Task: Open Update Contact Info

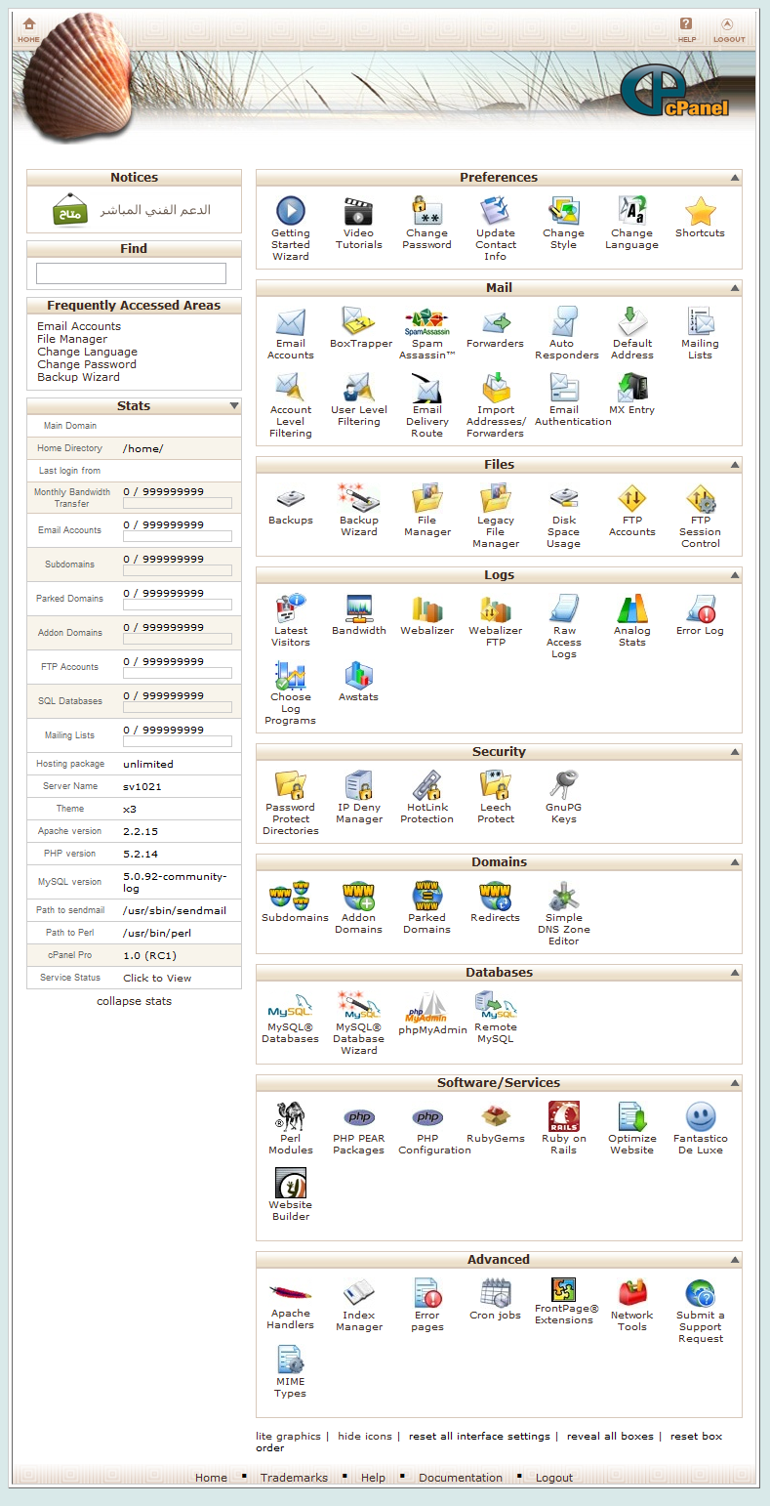Action: coord(496,211)
